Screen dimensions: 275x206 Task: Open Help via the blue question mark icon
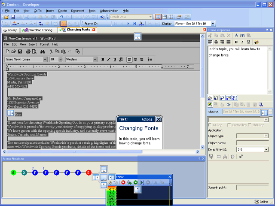102,17
